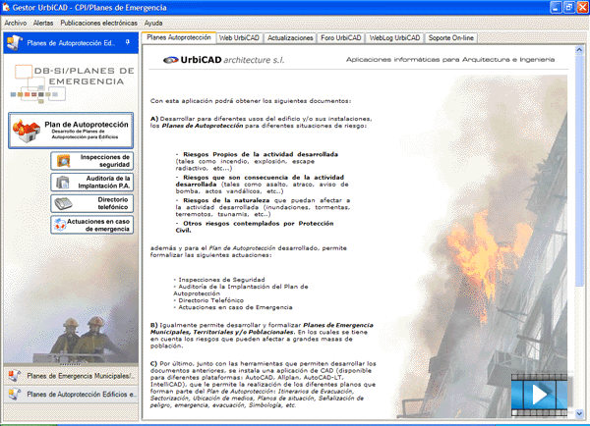Click the Inspecciones de seguridad magnifier icon
590x426 pixels.
pyautogui.click(x=64, y=161)
